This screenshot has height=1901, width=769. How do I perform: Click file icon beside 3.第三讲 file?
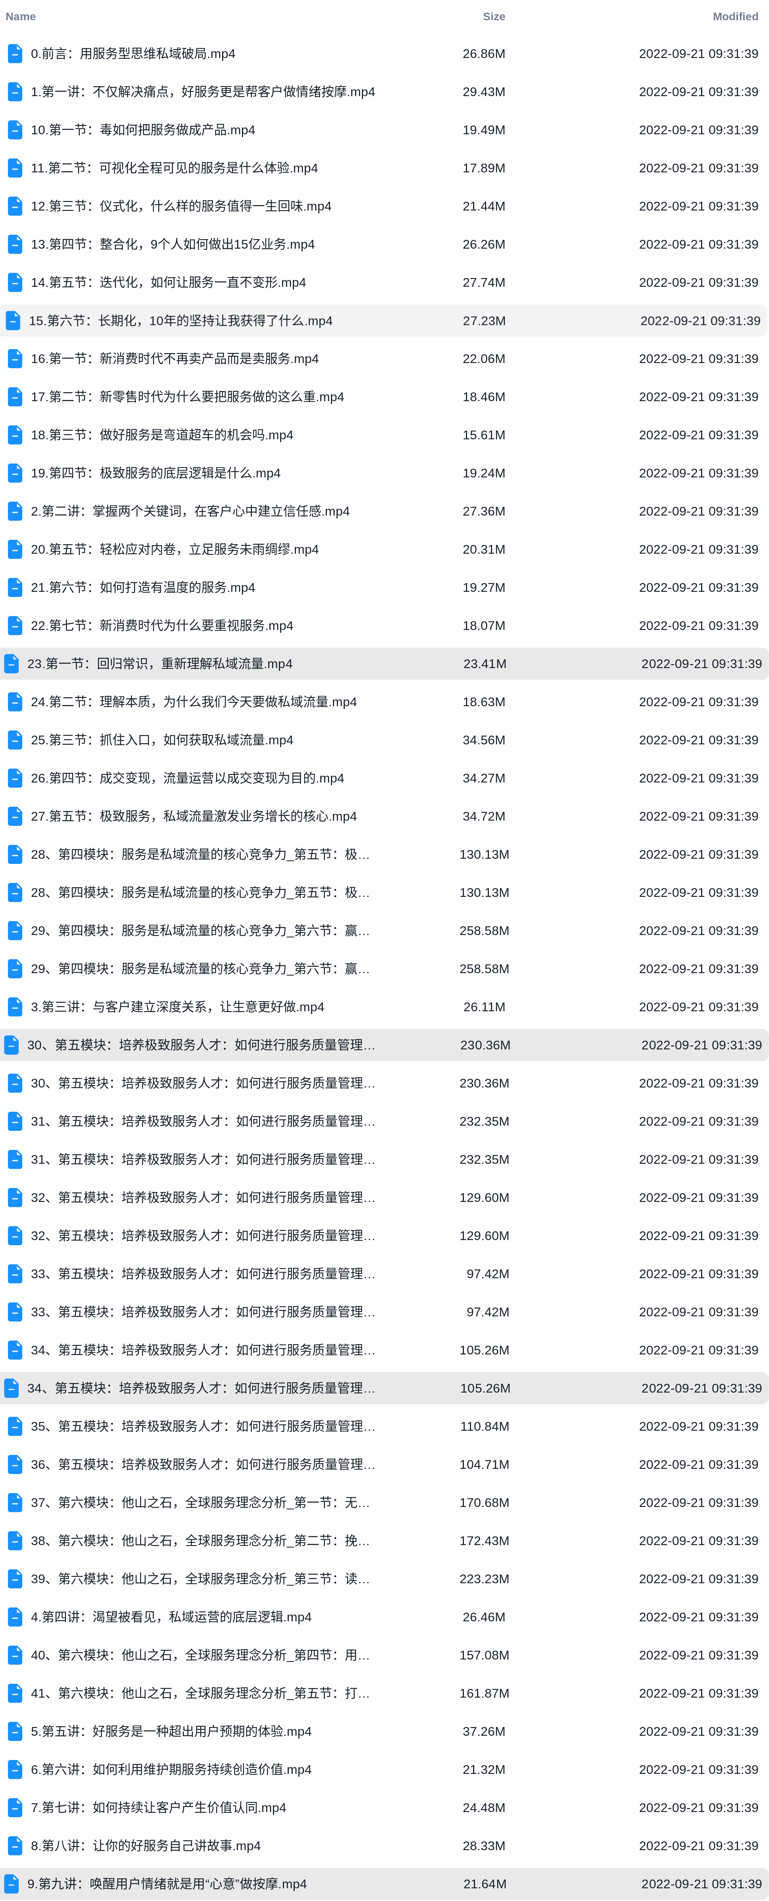point(15,1007)
